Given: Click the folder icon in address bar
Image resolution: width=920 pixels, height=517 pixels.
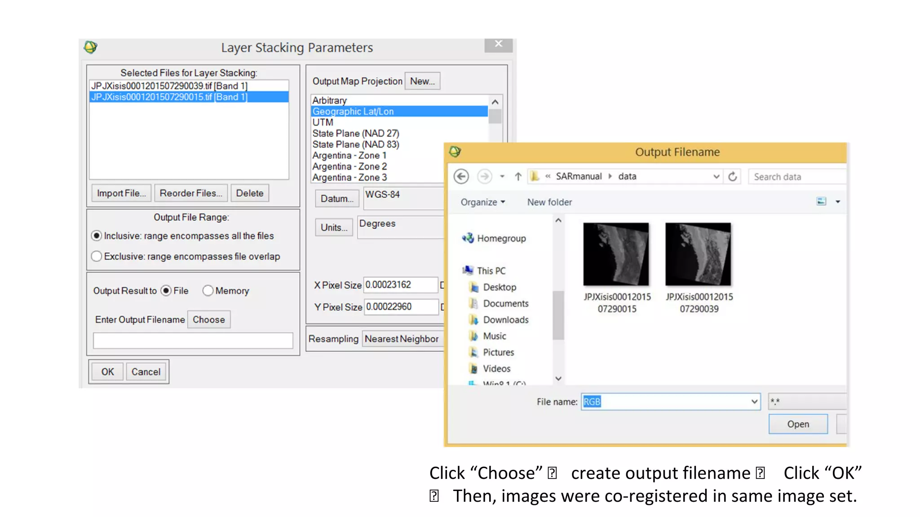Looking at the screenshot, I should click(x=534, y=176).
